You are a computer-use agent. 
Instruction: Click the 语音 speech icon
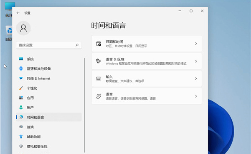99,96
